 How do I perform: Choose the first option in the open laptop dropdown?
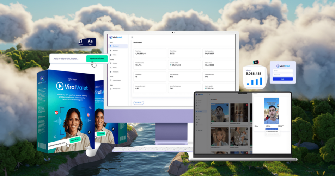coord(272,131)
